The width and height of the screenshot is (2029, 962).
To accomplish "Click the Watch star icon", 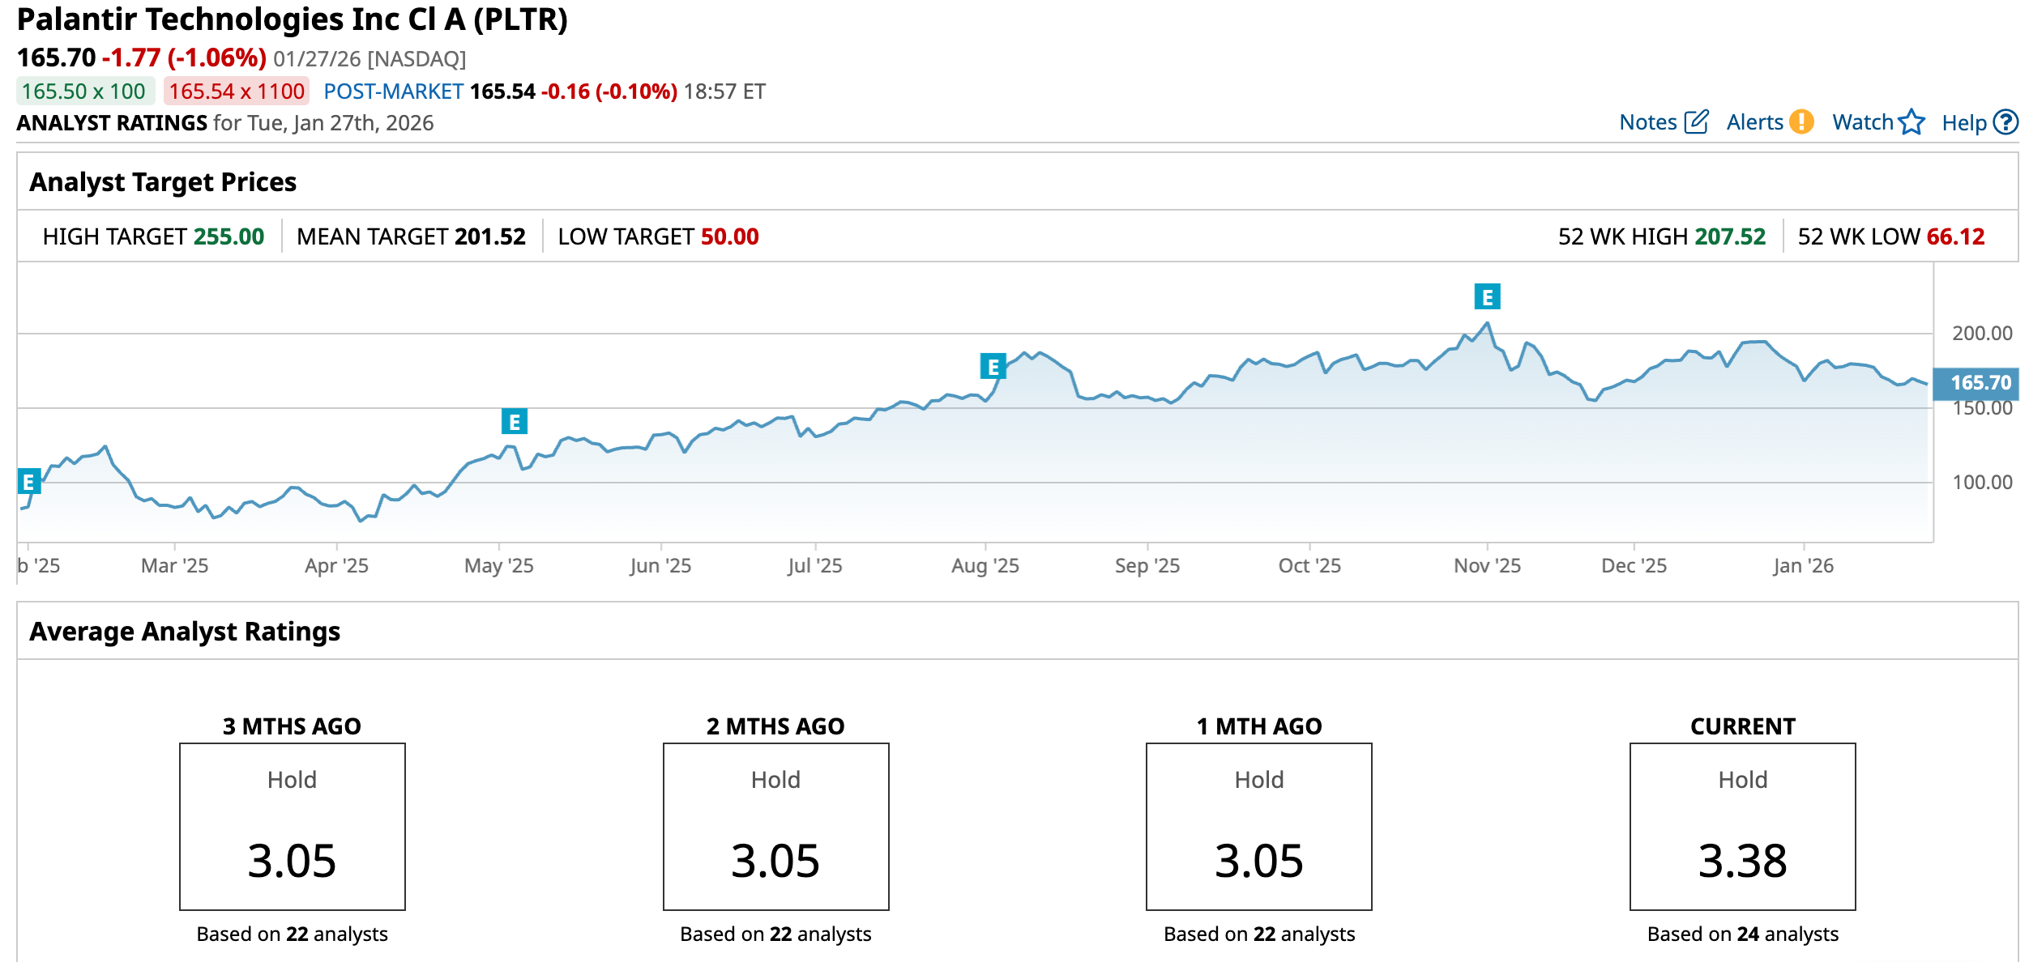I will [1912, 122].
